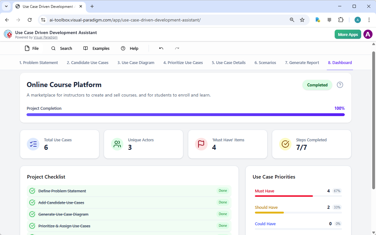Click the flag icon on 'Must Have' Items card
Screen dimensions: 376x235
coord(201,144)
